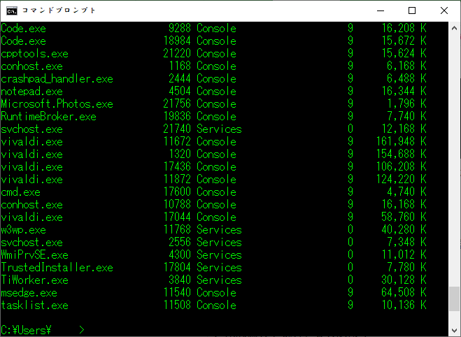The image size is (461, 337).
Task: Maximize the Command Prompt window
Action: click(412, 10)
